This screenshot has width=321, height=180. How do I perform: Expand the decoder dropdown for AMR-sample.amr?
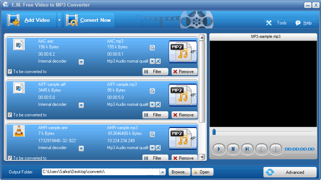coord(81,148)
